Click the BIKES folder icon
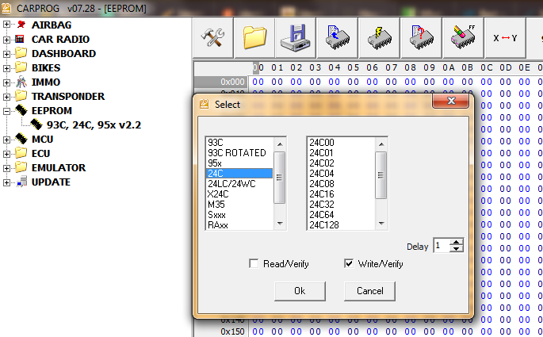This screenshot has height=337, width=543. pyautogui.click(x=21, y=67)
